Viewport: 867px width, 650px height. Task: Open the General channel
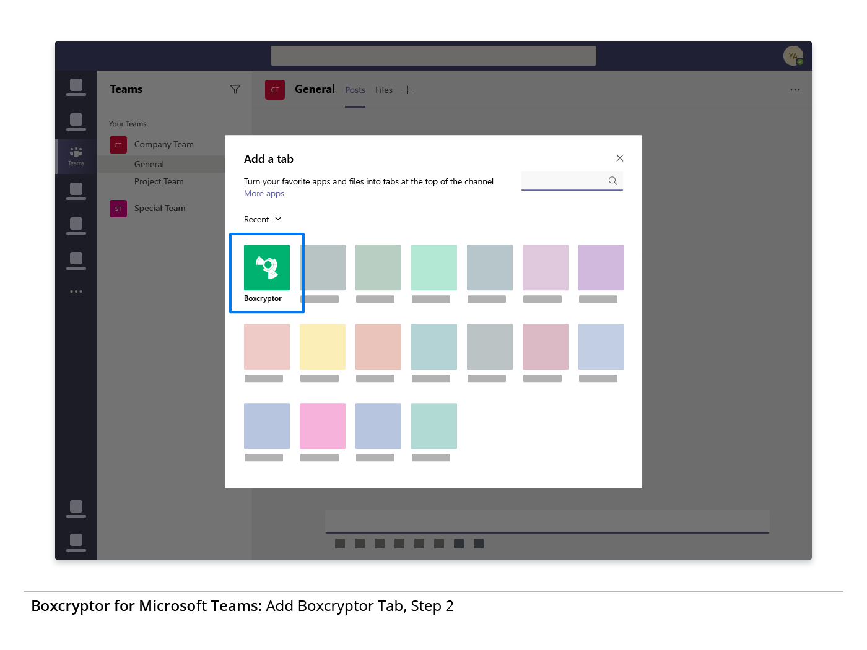pyautogui.click(x=149, y=164)
